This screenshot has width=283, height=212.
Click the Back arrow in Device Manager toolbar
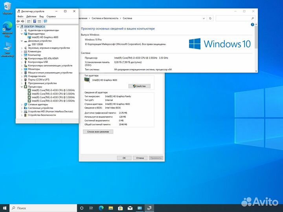click(x=18, y=21)
